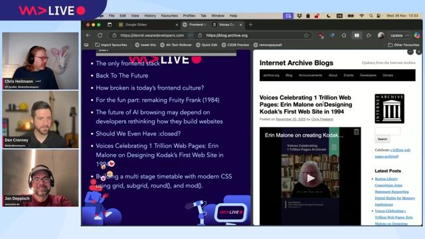
Task: Run the Quick Edit bookmarklet
Action: pos(207,45)
